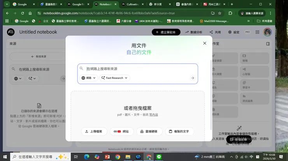This screenshot has width=288, height=161.
Task: Open the research mode dropdown in the sources panel
Action: tap(32, 79)
